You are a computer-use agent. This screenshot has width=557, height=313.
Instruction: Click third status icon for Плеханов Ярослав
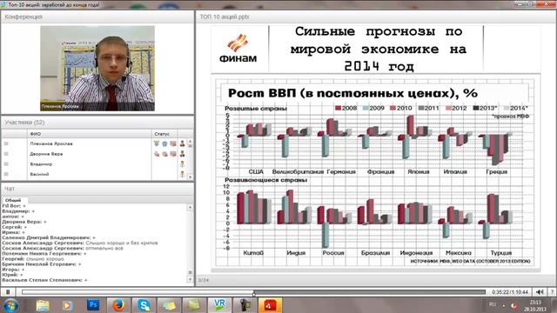[x=173, y=143]
